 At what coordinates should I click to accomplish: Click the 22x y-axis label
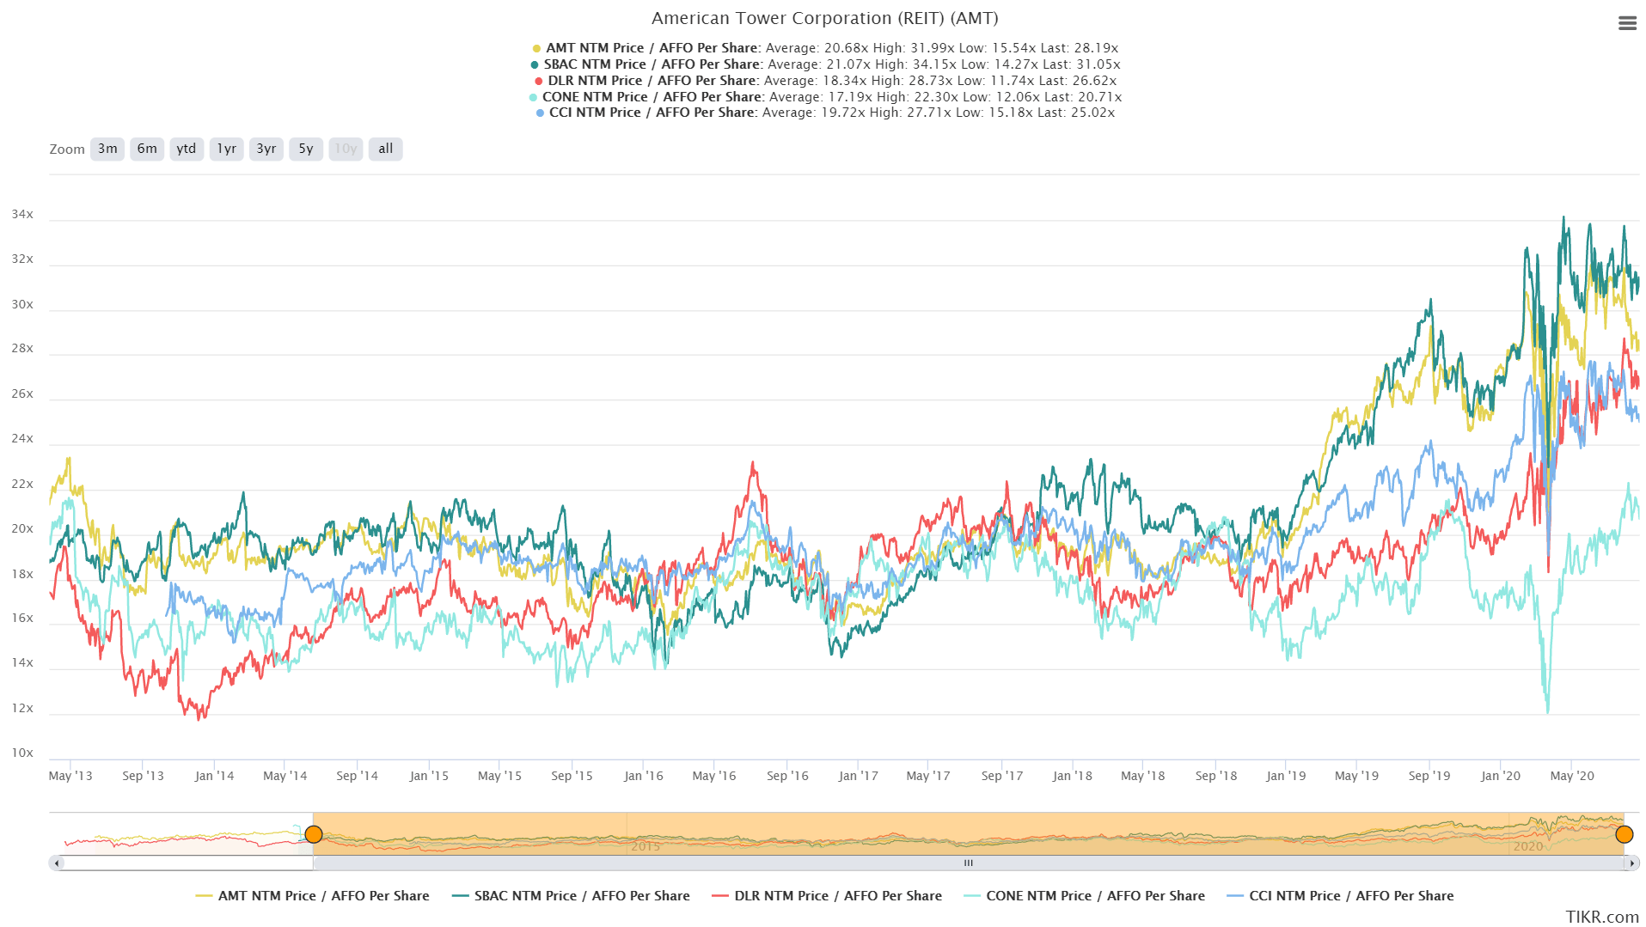(22, 484)
